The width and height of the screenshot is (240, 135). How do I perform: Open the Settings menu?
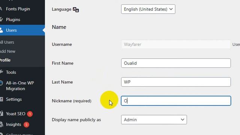click(x=14, y=99)
